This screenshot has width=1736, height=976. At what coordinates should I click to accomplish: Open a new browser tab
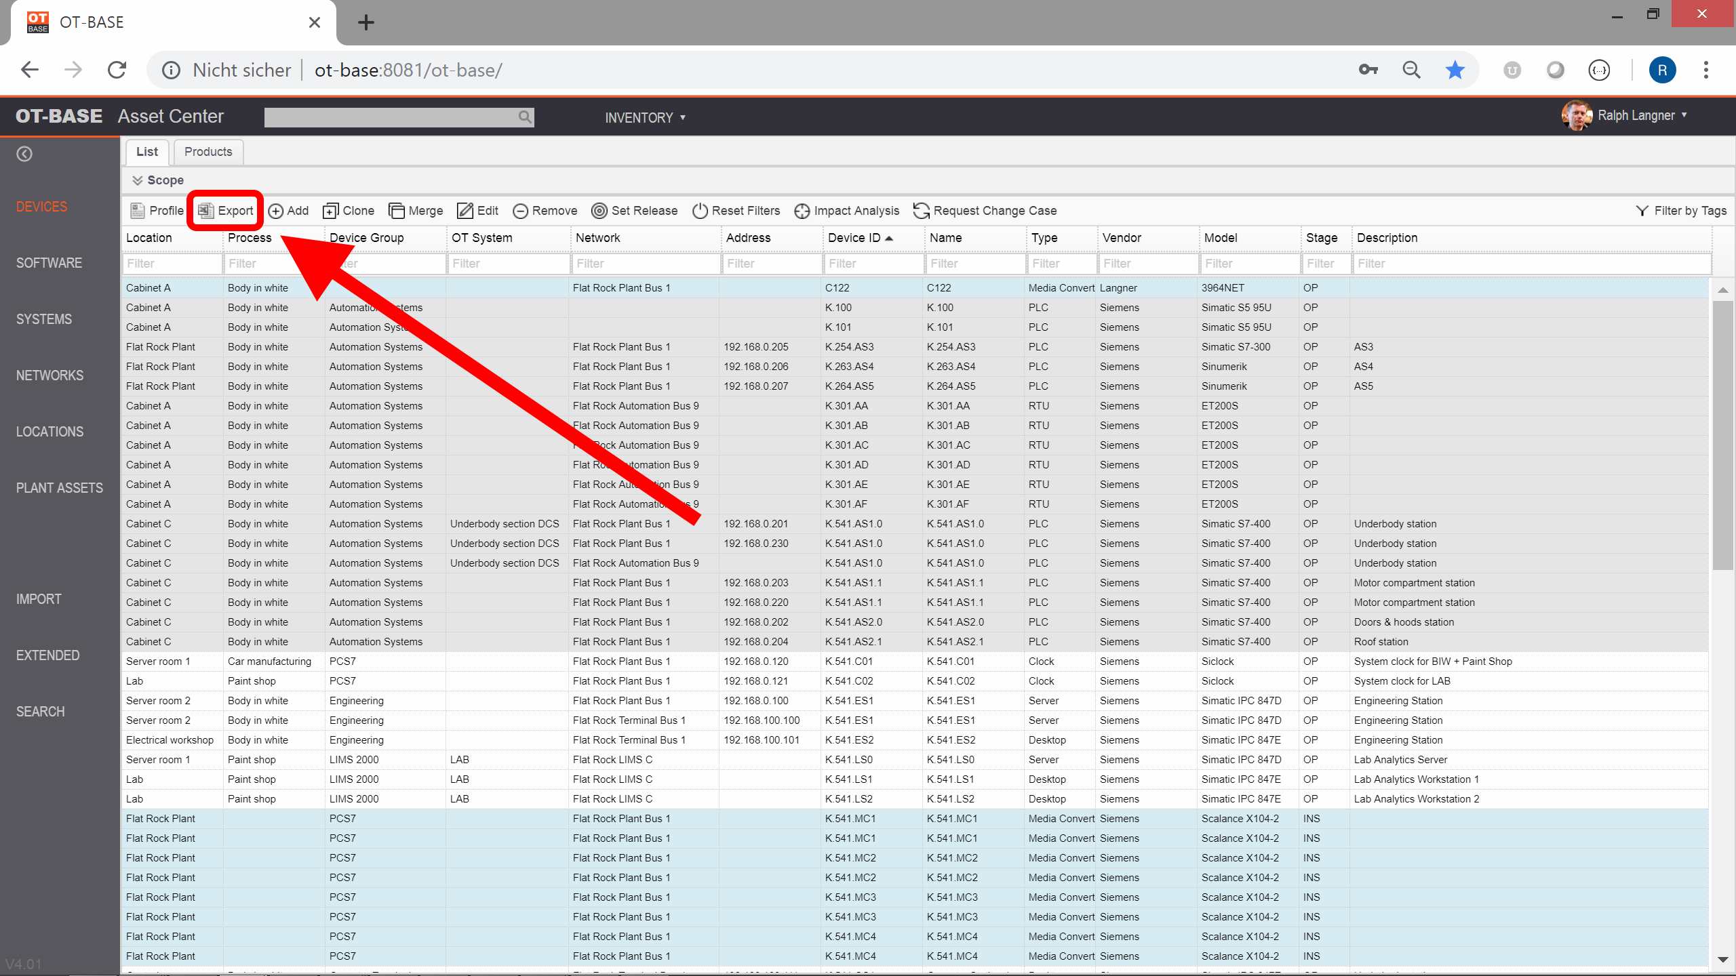[366, 22]
